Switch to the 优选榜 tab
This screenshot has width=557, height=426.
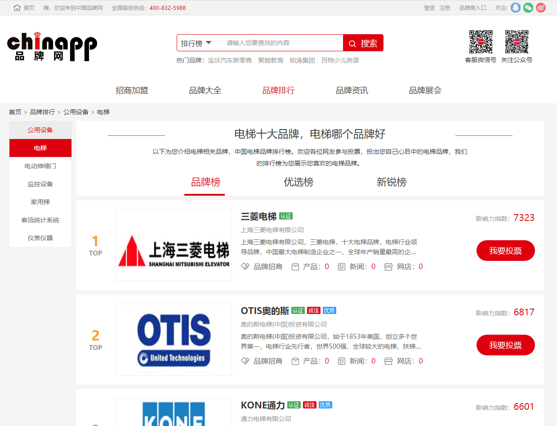(299, 182)
